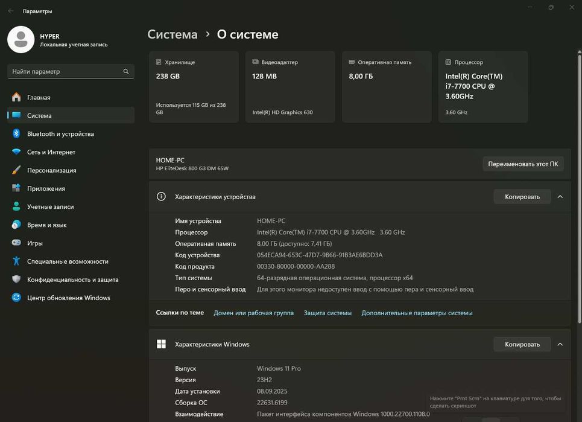
Task: Select Приложения in the sidebar
Action: 71,188
